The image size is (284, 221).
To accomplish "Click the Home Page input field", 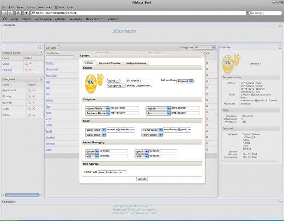I will pos(112,172).
